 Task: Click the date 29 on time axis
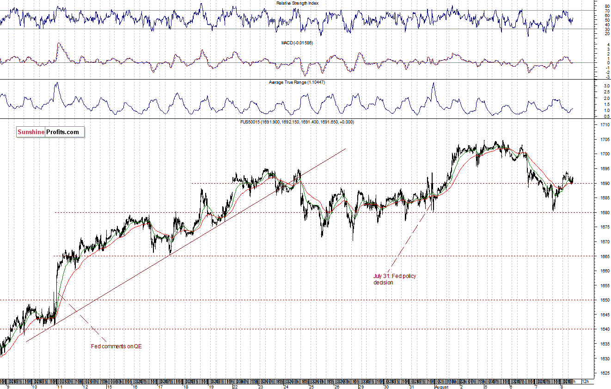(361, 386)
